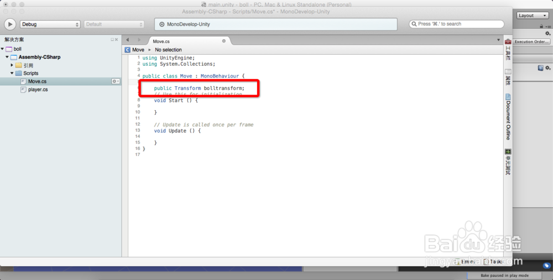Click the MonoDevelop-Unity status bar
The width and height of the screenshot is (553, 280).
tap(276, 24)
